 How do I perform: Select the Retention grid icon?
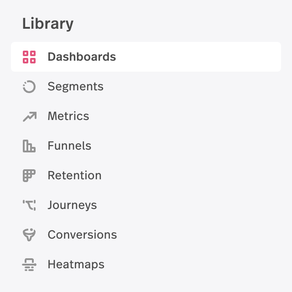[29, 176]
